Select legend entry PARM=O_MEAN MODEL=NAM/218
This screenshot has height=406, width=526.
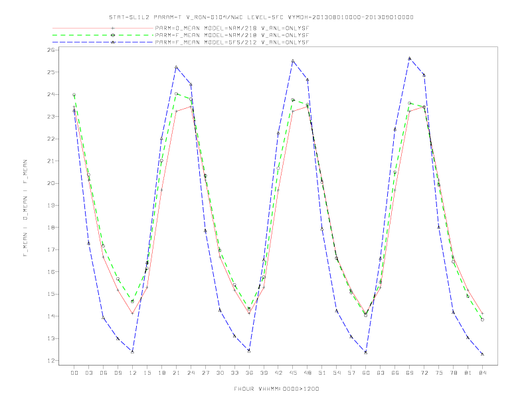(x=232, y=29)
